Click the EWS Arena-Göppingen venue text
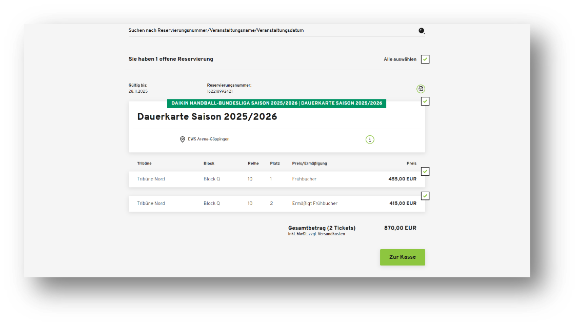The height and width of the screenshot is (326, 579). 209,139
